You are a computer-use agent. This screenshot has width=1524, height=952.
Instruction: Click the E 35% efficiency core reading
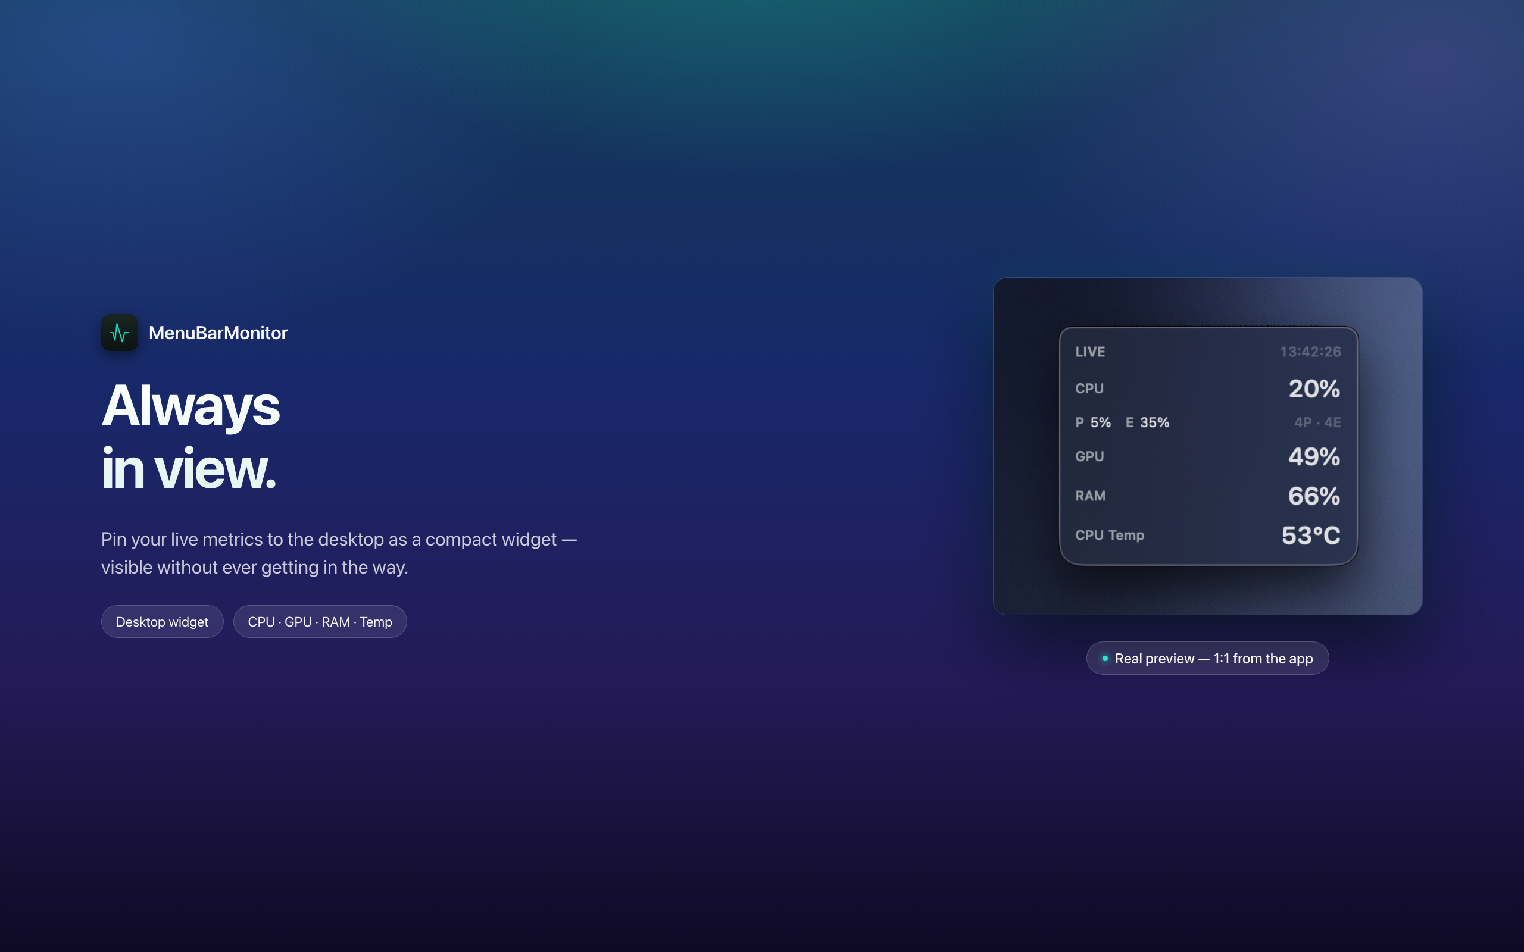(x=1147, y=422)
